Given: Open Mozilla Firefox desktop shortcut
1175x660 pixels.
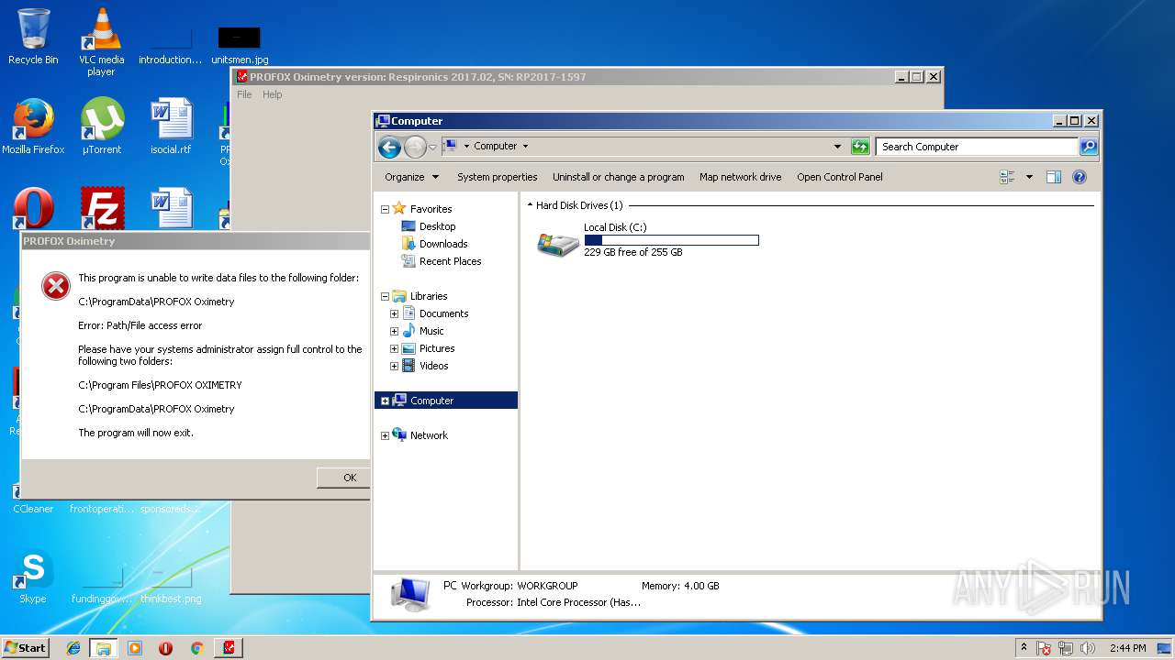Looking at the screenshot, I should click(x=33, y=126).
